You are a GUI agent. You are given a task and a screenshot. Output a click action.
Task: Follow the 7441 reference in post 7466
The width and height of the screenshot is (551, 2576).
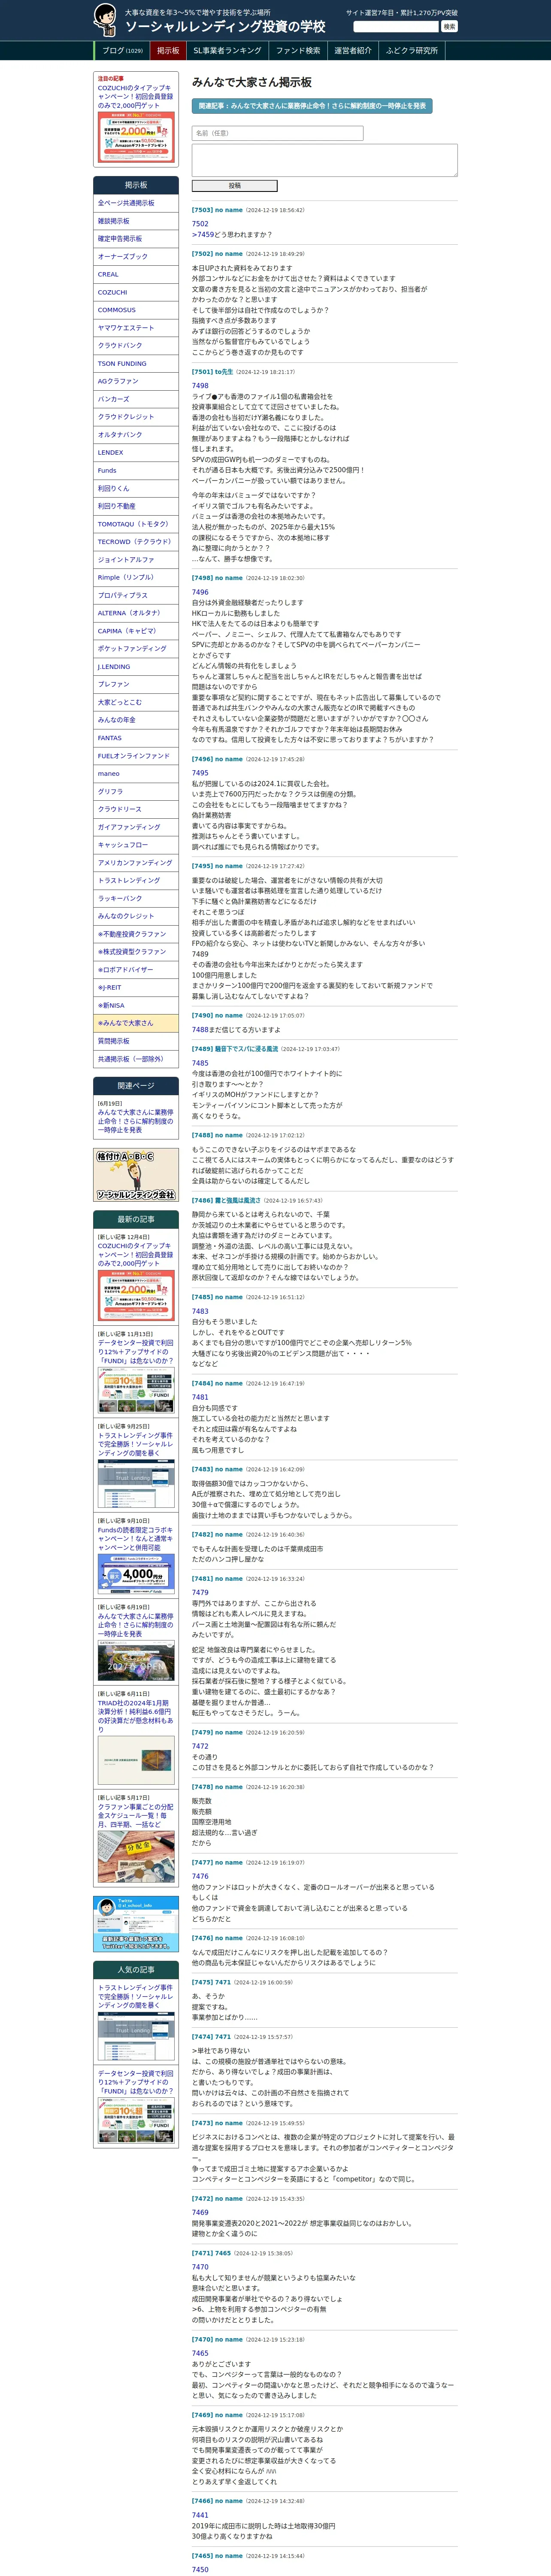pos(200,2515)
